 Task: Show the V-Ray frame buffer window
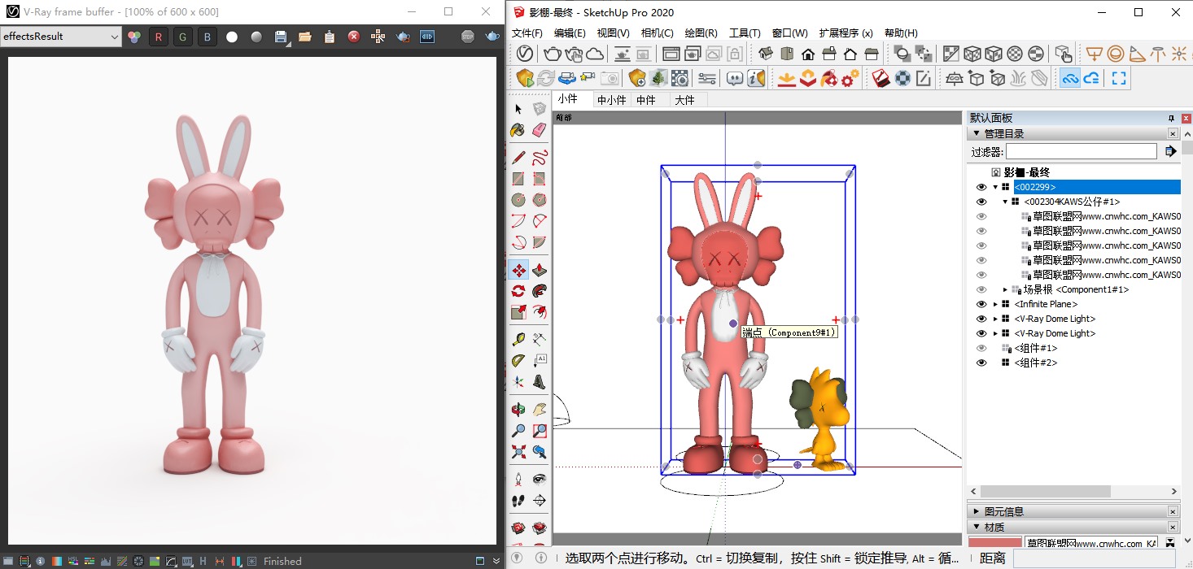[671, 54]
